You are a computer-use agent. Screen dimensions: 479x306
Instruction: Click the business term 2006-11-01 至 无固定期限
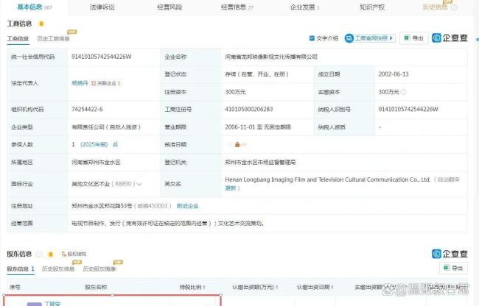click(258, 127)
